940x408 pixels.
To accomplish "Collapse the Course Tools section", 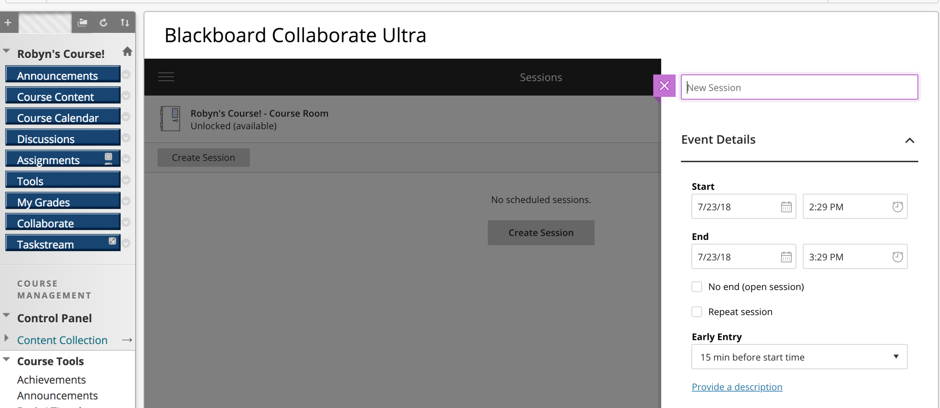I will pos(6,359).
